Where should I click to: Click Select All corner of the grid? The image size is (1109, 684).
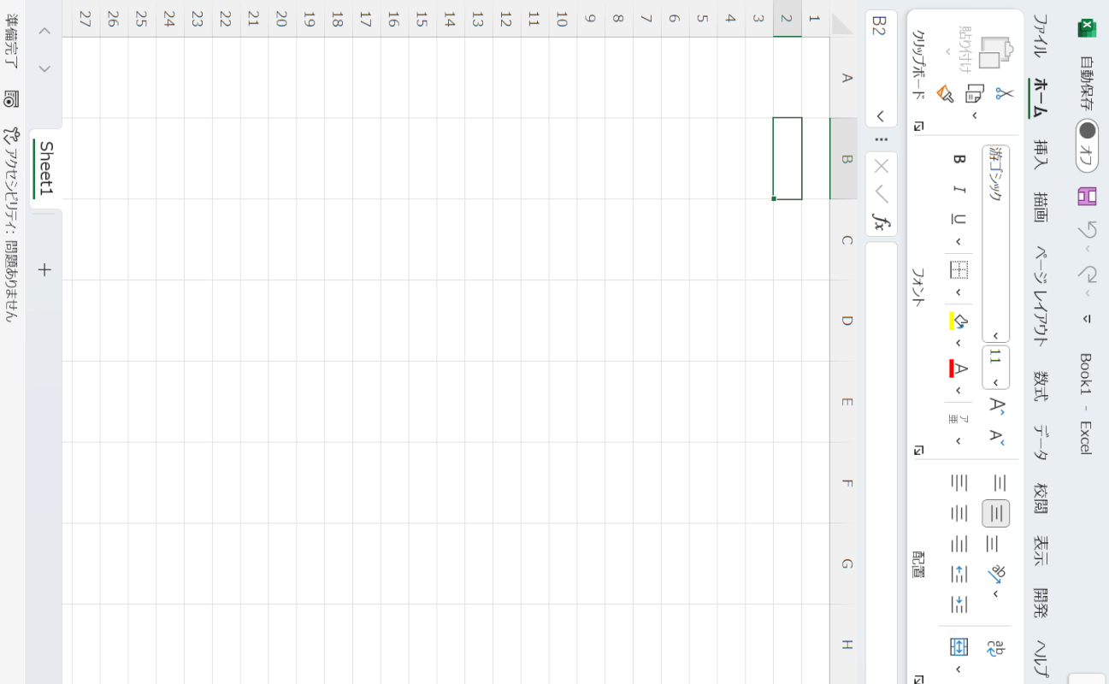click(x=843, y=25)
